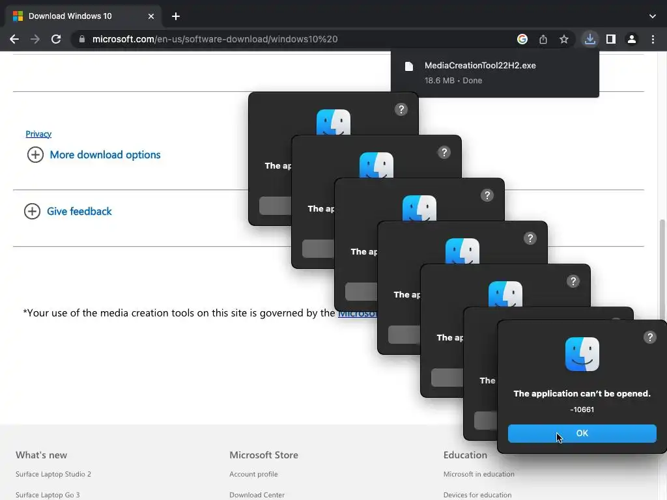Click help icon on fourth stacked dialog
Image resolution: width=667 pixels, height=500 pixels.
(x=530, y=238)
